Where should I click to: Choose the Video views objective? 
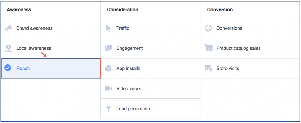point(129,88)
